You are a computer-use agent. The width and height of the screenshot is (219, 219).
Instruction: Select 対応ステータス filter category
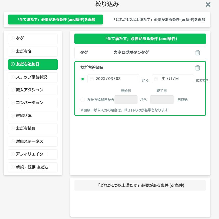pyautogui.click(x=33, y=141)
